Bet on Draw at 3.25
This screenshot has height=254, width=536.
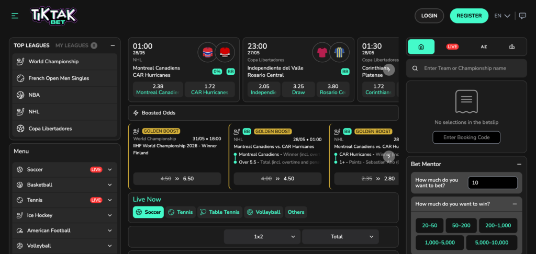298,89
